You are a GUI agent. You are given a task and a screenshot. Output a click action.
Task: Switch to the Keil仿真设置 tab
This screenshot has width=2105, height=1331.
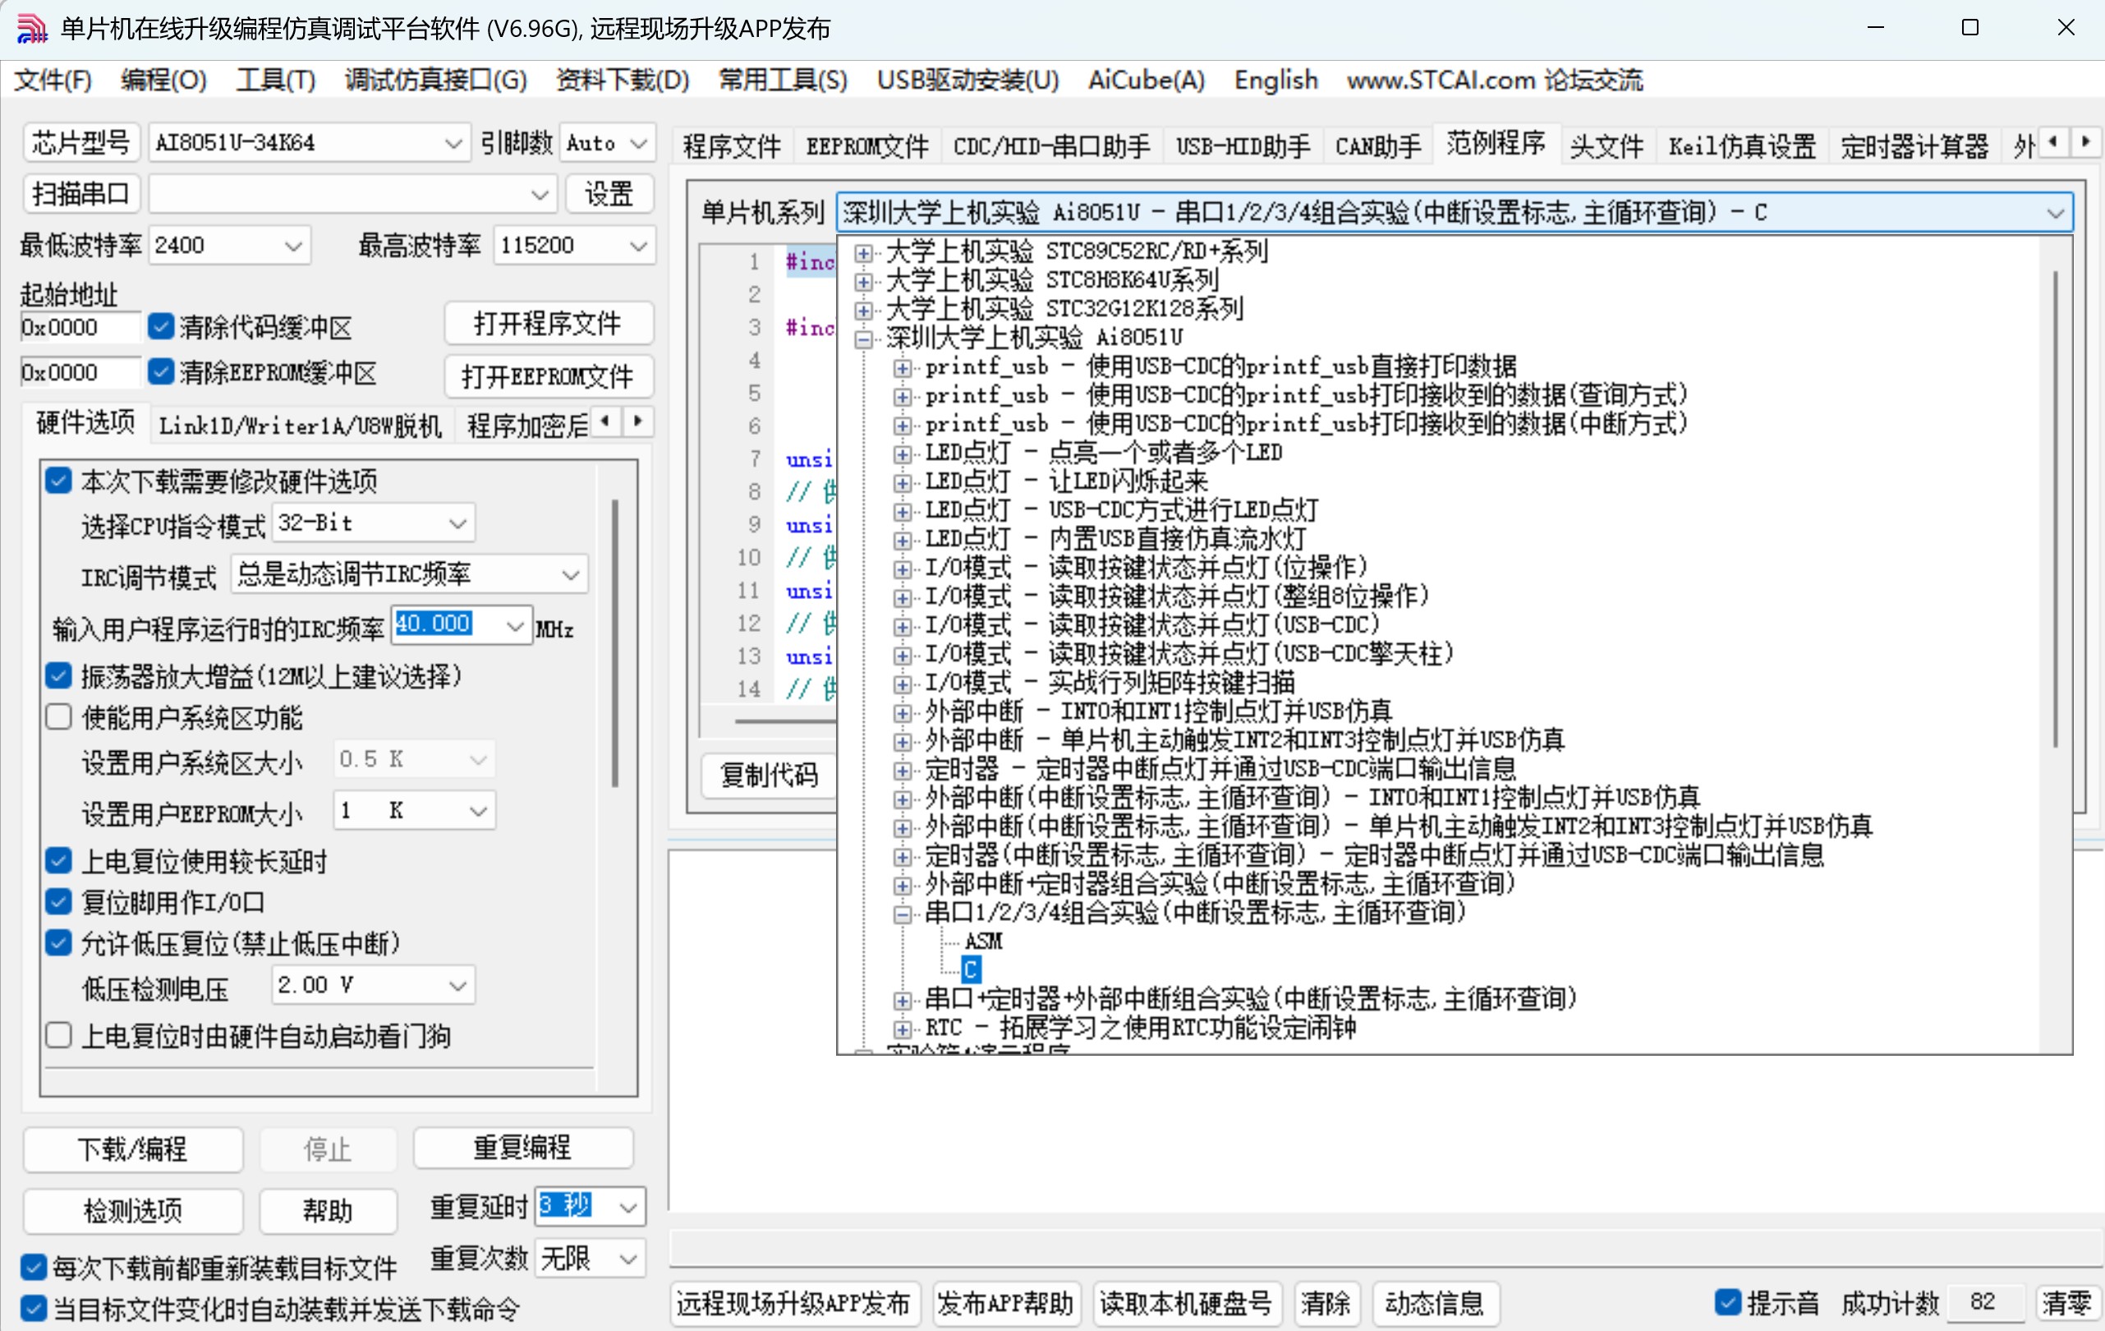1740,145
